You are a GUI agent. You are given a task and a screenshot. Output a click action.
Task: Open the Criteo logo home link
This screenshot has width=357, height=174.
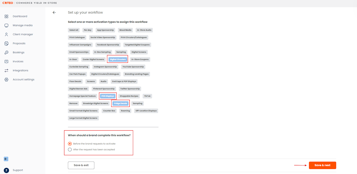tap(8, 3)
